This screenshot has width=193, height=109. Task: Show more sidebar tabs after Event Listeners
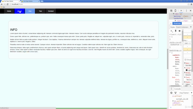(191, 27)
